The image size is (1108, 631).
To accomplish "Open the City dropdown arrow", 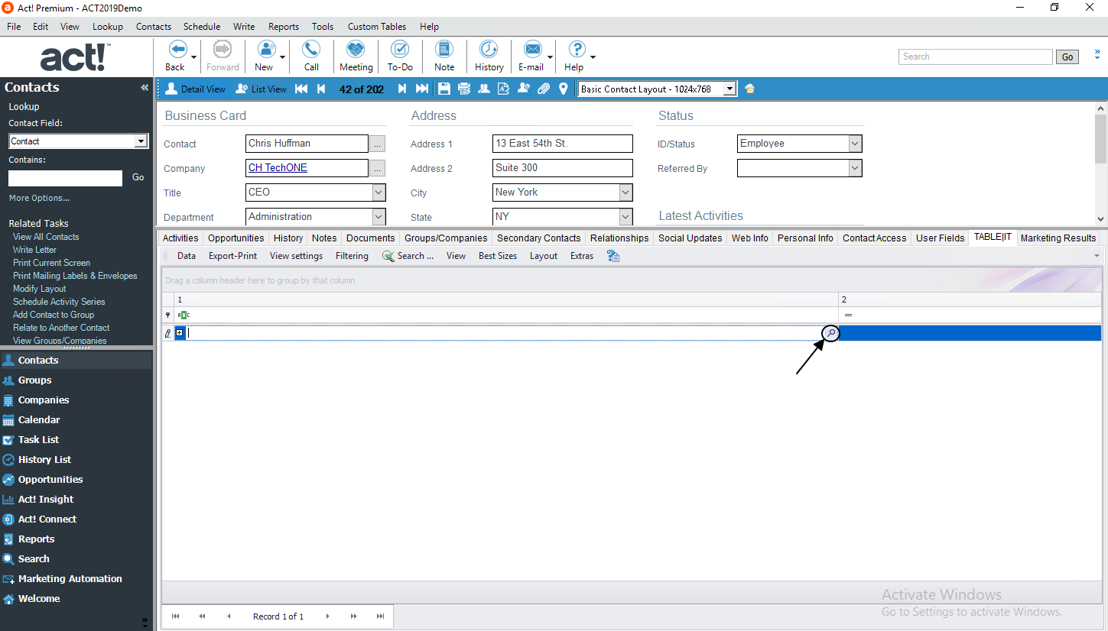I will click(x=625, y=193).
